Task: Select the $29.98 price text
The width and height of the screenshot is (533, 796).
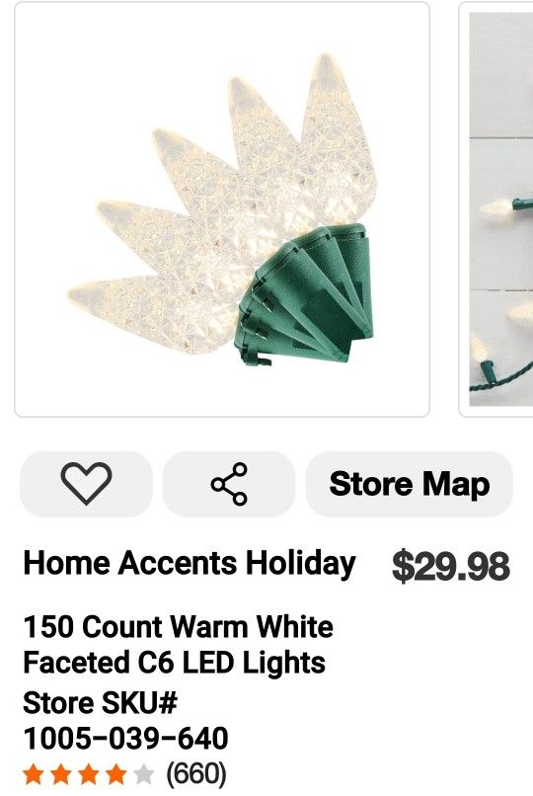Action: 451,566
